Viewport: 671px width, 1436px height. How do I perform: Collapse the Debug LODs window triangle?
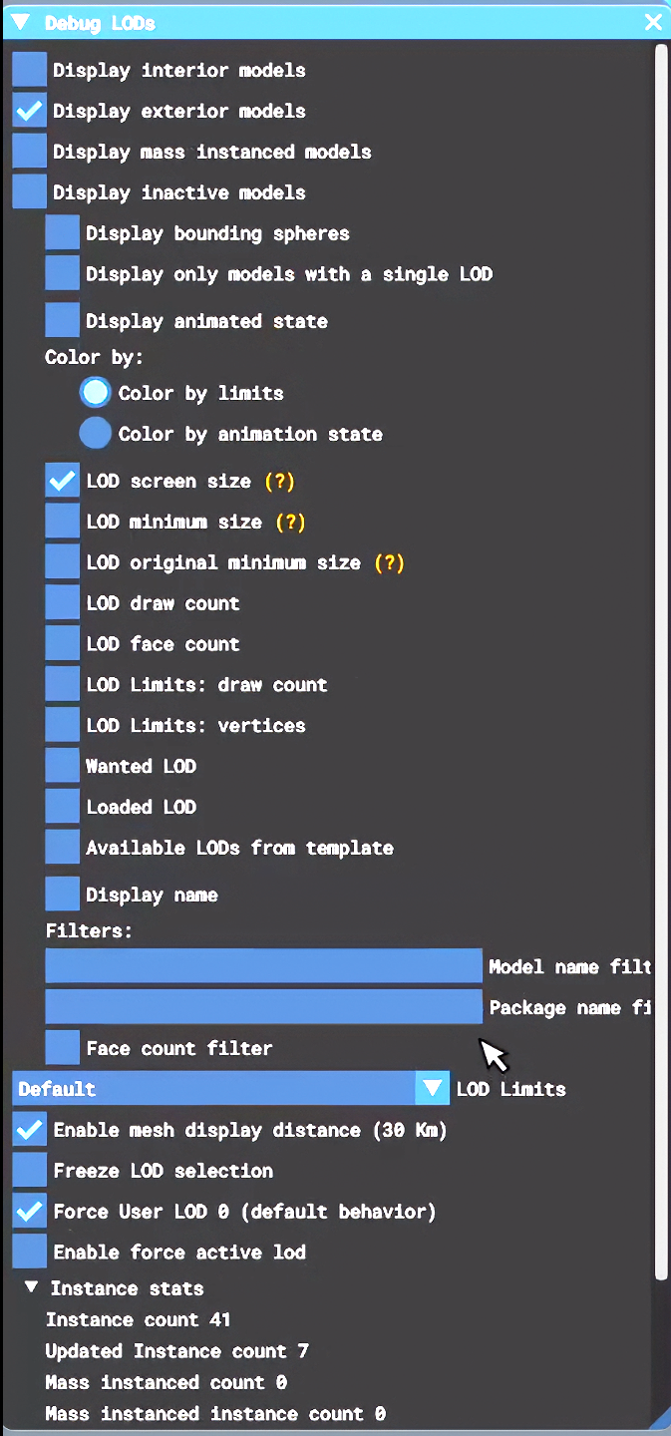pos(20,22)
